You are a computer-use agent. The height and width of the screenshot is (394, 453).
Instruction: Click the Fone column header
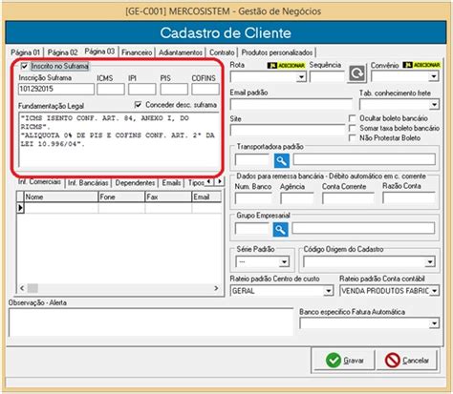(121, 197)
